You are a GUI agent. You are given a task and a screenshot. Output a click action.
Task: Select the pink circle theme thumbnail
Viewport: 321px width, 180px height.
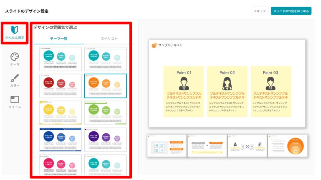coord(61,165)
